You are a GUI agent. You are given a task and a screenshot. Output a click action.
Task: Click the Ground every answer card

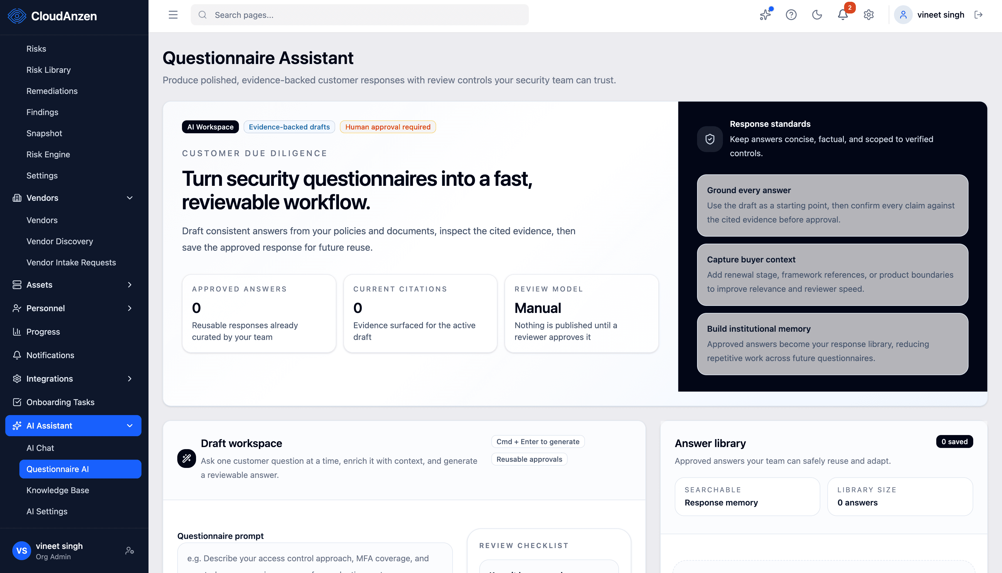[x=832, y=205]
